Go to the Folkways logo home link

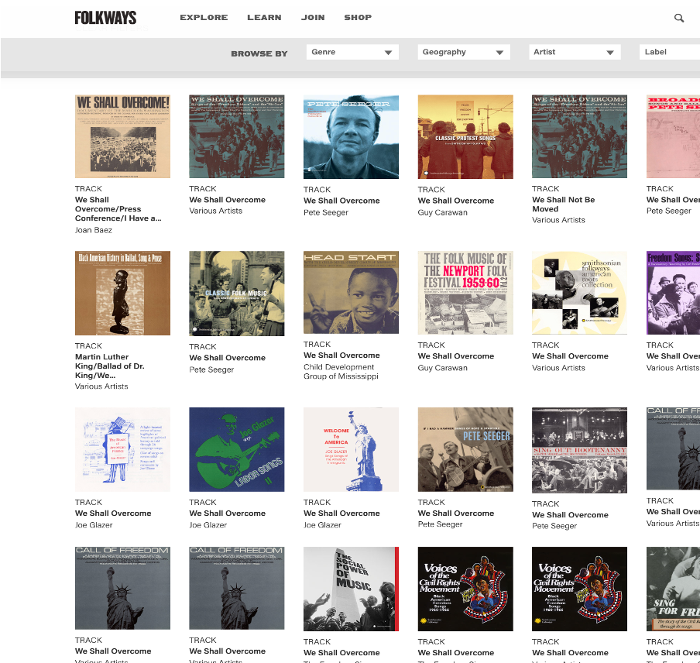tap(105, 18)
